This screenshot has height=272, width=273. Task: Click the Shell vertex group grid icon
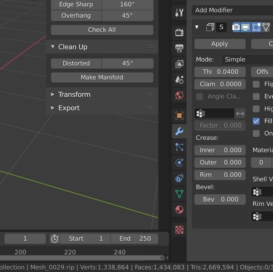[257, 192]
